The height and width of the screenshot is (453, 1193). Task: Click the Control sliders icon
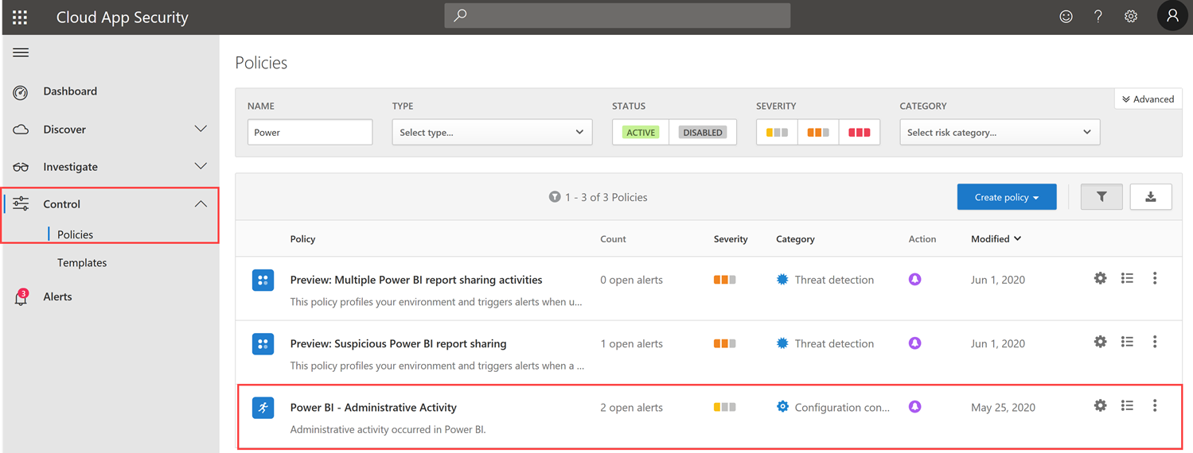[21, 204]
